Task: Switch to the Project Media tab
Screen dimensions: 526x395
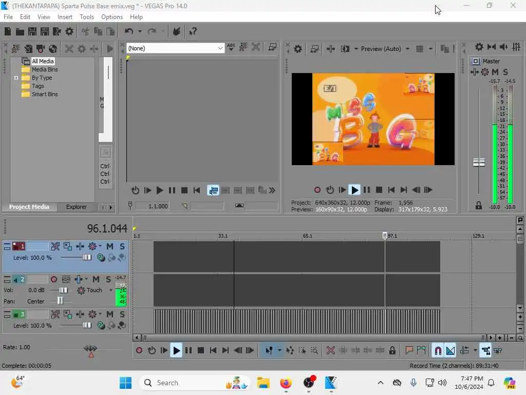Action: pyautogui.click(x=29, y=207)
